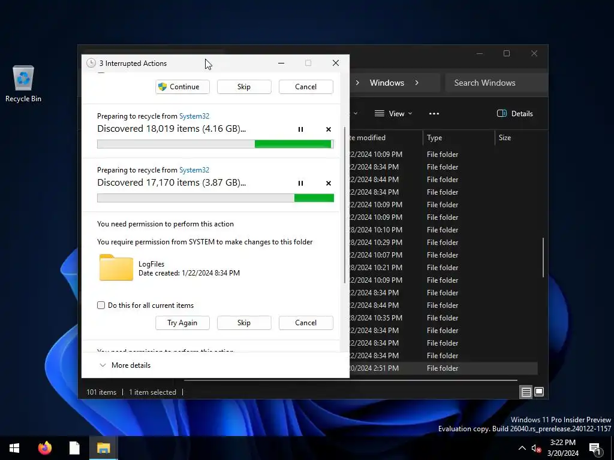Click Explorer's horizontal scrollbar
Viewport: 614px width, 460px height.
(350, 380)
